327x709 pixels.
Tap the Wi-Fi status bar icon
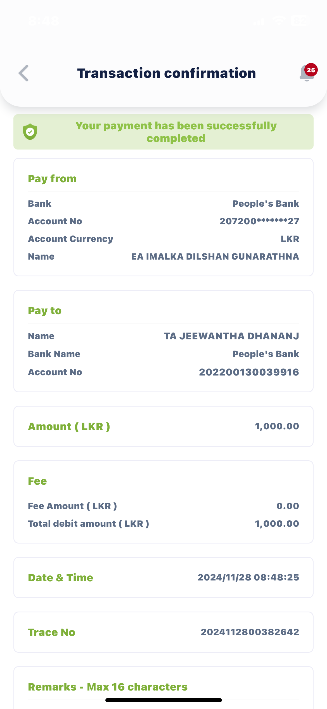279,21
